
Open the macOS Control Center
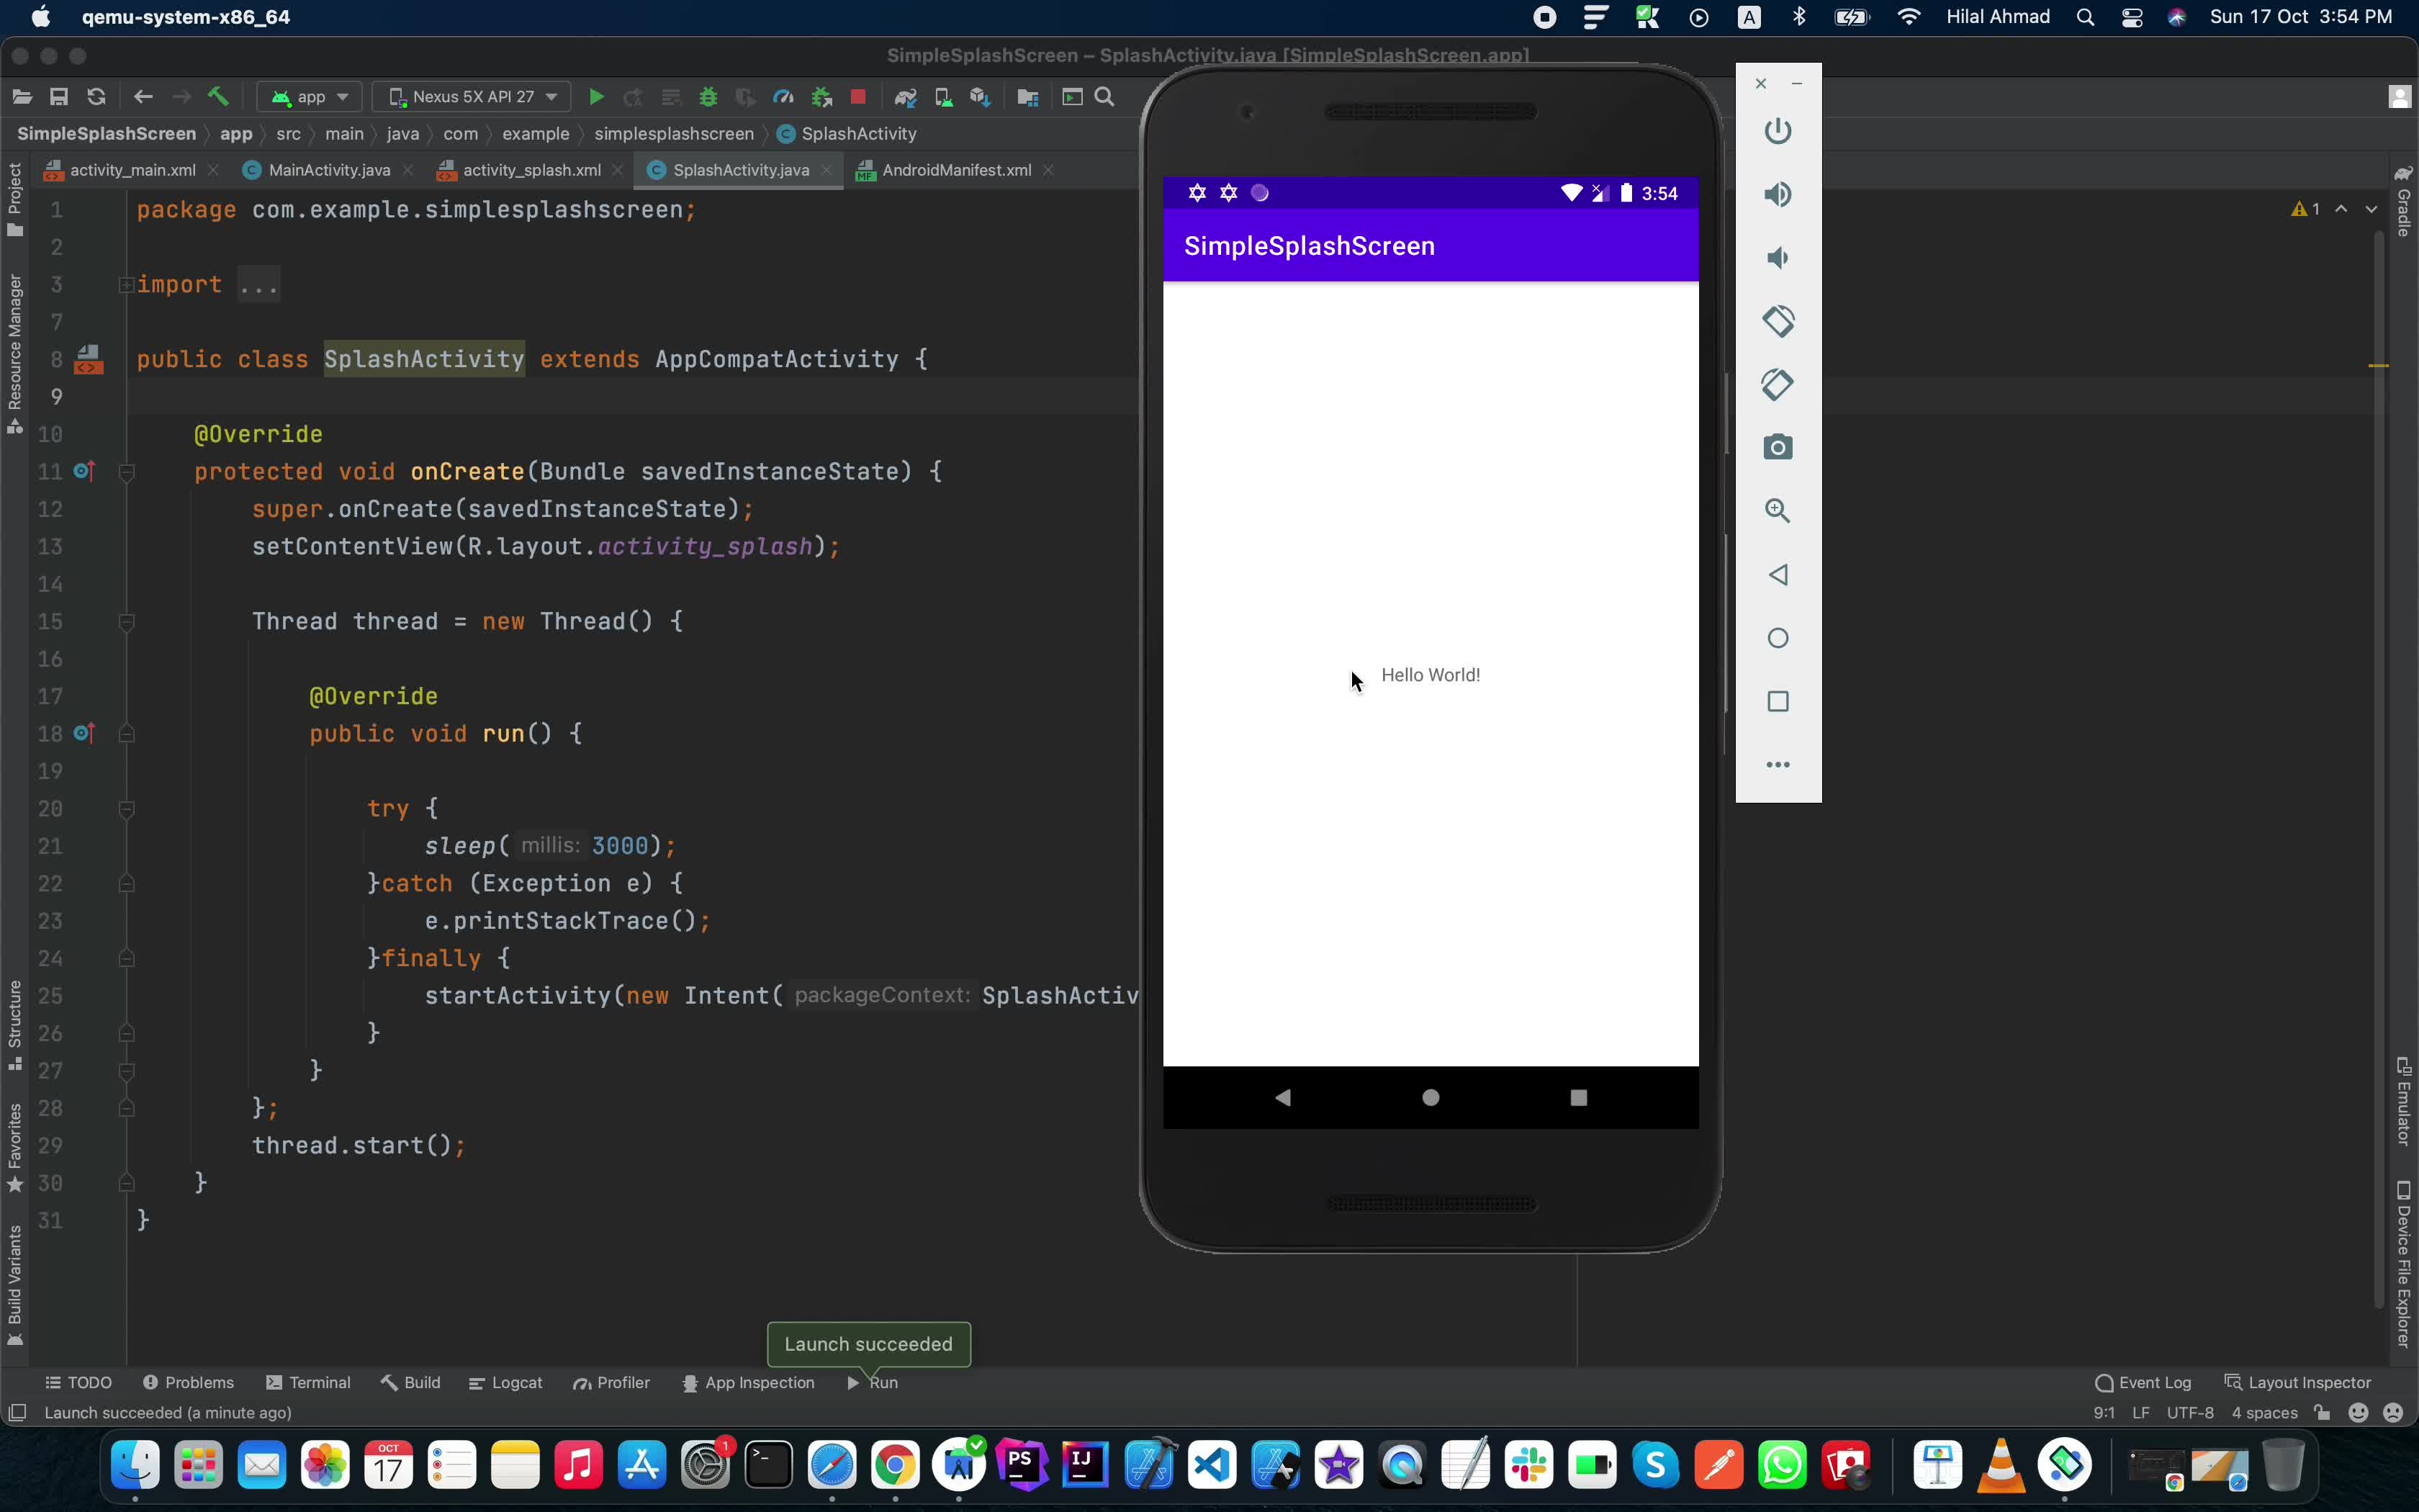pos(2131,17)
